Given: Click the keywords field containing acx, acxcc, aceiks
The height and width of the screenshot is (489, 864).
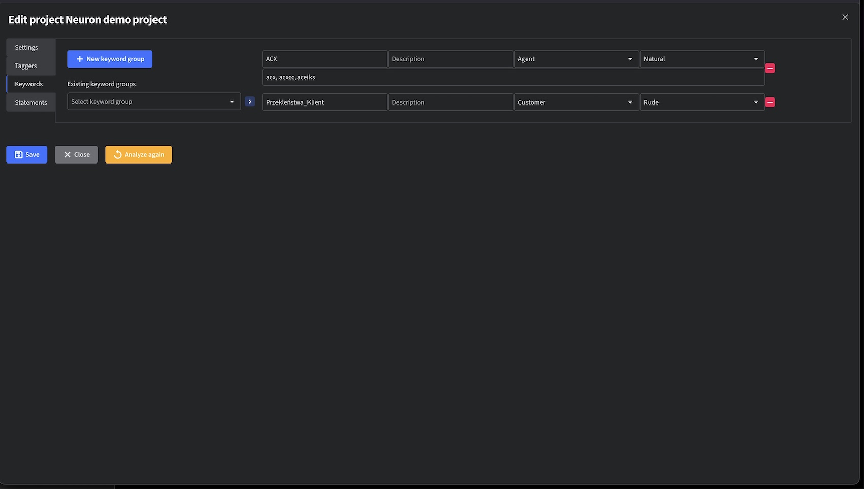Looking at the screenshot, I should 513,77.
